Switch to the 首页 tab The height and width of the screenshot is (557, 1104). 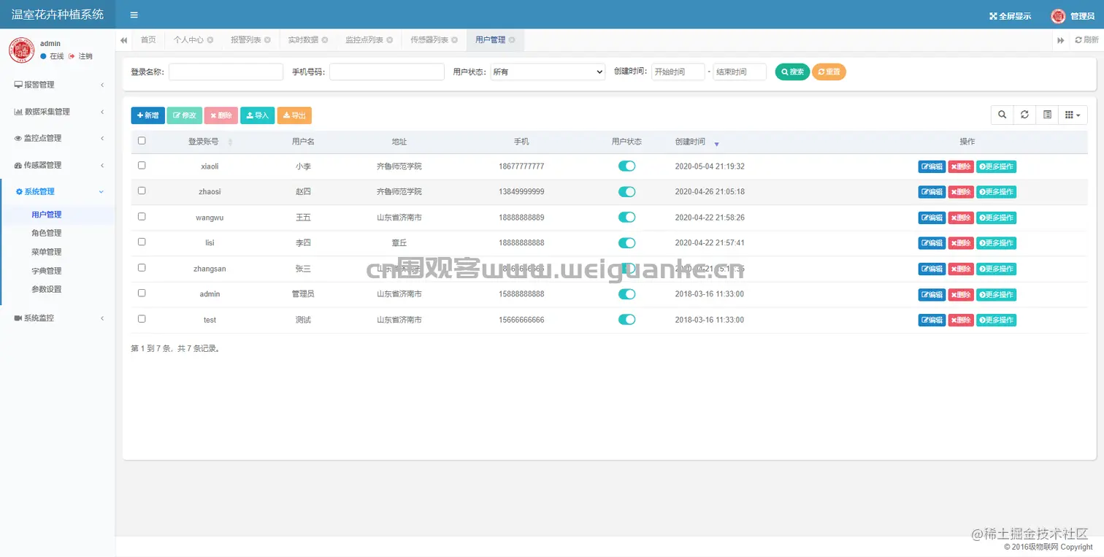148,40
